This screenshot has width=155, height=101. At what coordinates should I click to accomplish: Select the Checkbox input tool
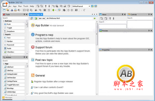(x=14, y=52)
